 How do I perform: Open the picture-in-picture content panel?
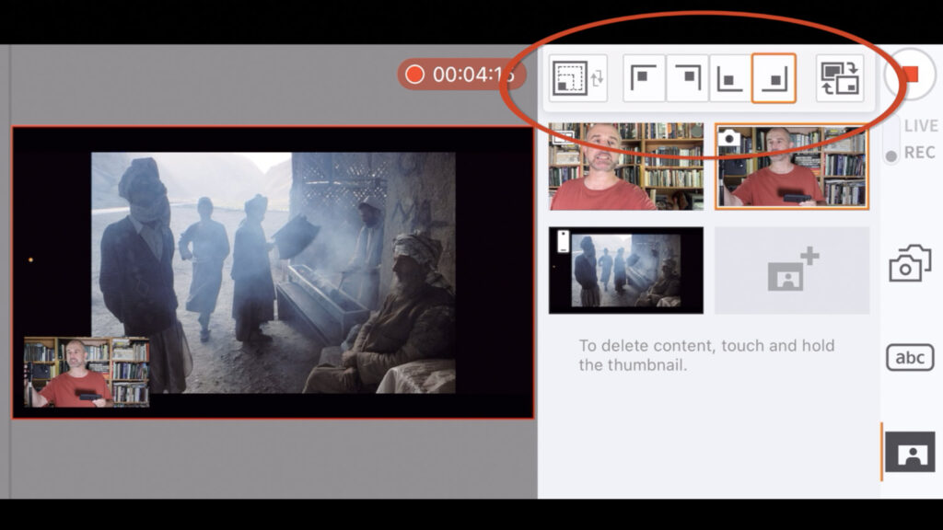910,451
